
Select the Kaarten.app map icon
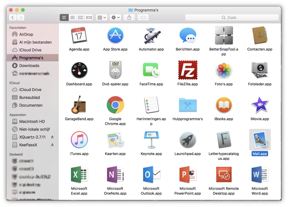tap(115, 140)
